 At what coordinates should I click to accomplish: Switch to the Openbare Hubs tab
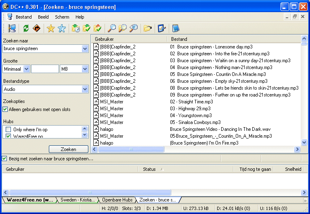coord(117,200)
